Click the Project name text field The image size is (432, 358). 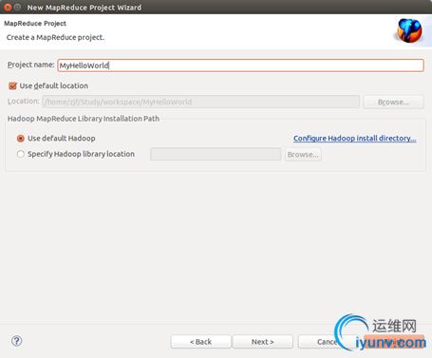tap(240, 66)
